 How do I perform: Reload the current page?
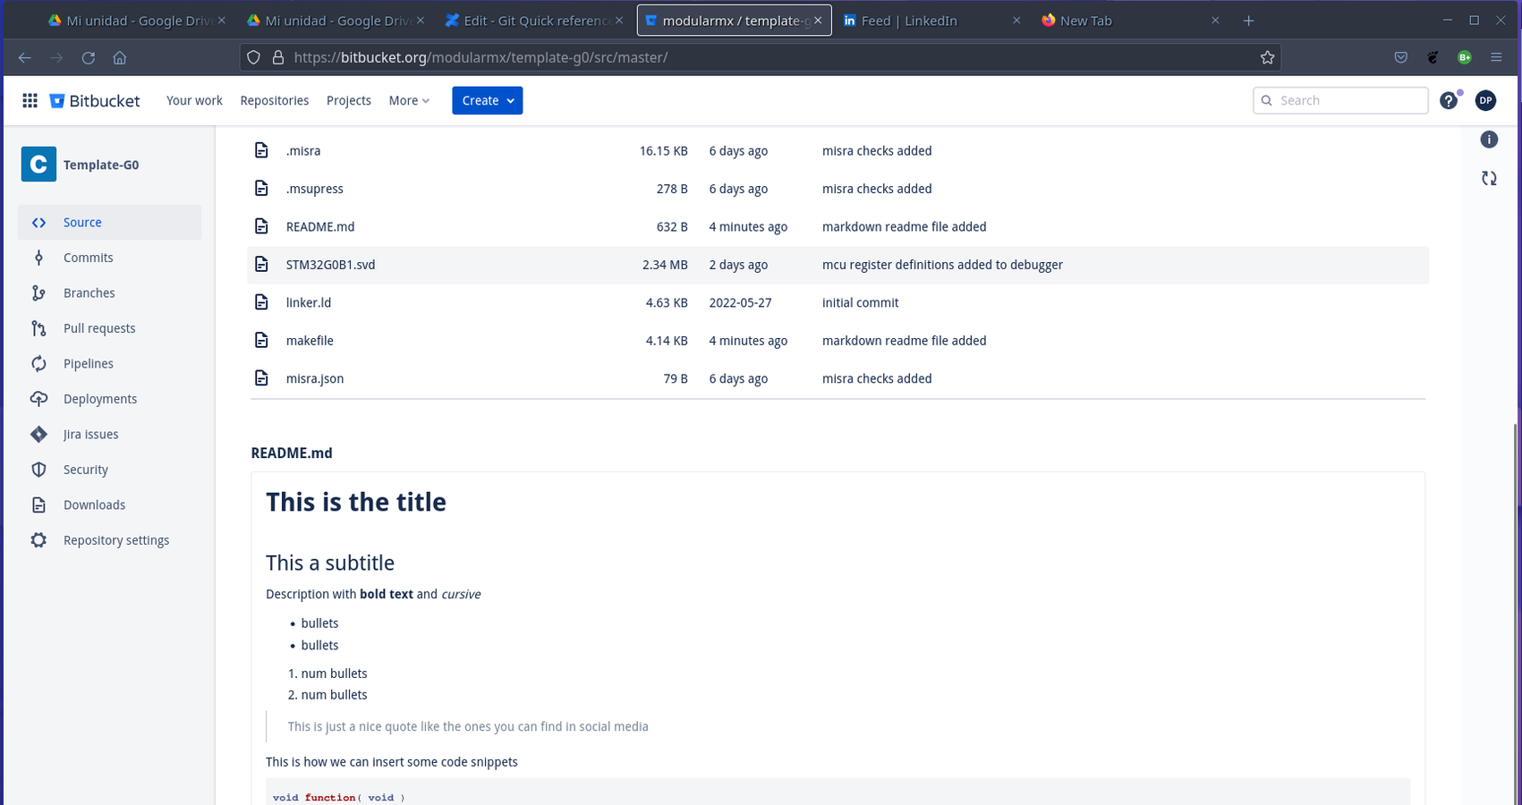pyautogui.click(x=88, y=57)
